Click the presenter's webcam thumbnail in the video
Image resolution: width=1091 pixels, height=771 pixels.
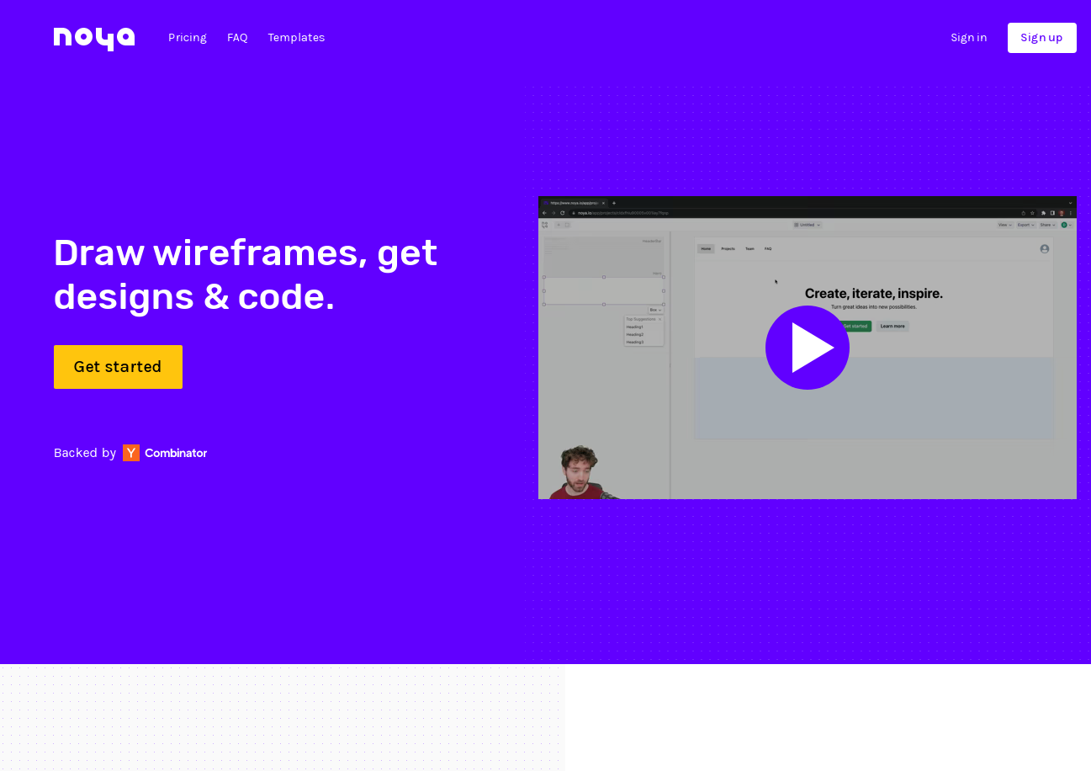pyautogui.click(x=577, y=473)
